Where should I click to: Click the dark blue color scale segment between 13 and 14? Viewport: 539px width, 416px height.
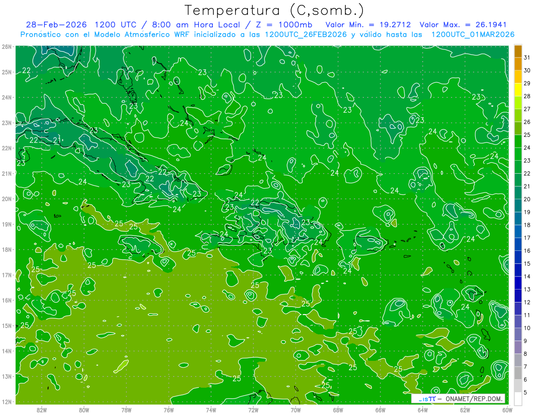518,283
